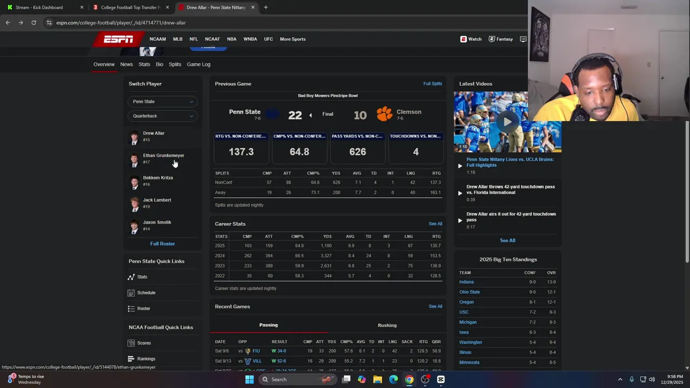Click the Roster list icon
This screenshot has height=388, width=690.
pyautogui.click(x=131, y=309)
